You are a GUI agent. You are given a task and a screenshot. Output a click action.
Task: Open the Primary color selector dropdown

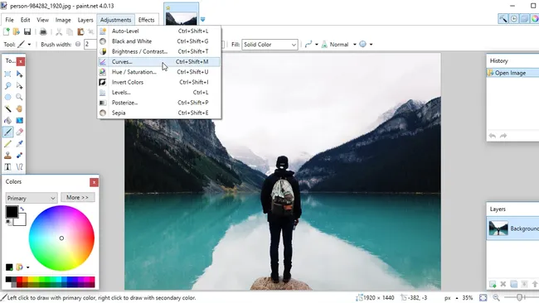(x=31, y=198)
